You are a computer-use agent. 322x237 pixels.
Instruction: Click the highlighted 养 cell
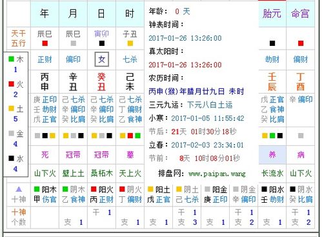coord(272,154)
